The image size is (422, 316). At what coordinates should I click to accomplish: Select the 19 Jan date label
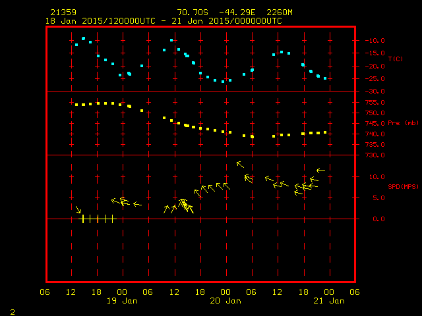[x=122, y=301]
